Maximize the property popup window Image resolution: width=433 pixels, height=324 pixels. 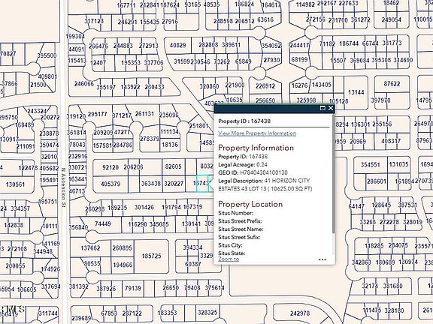click(322, 108)
